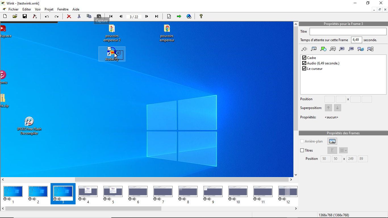388x218 pixels.
Task: Click the right arrow of the frame's horizontal scrollbar
Action: click(291, 180)
